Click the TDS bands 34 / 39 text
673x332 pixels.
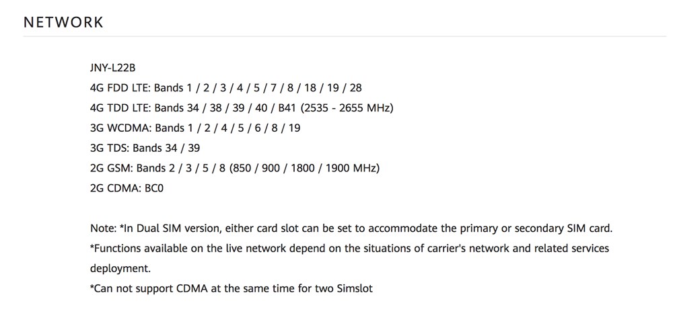[x=166, y=148]
